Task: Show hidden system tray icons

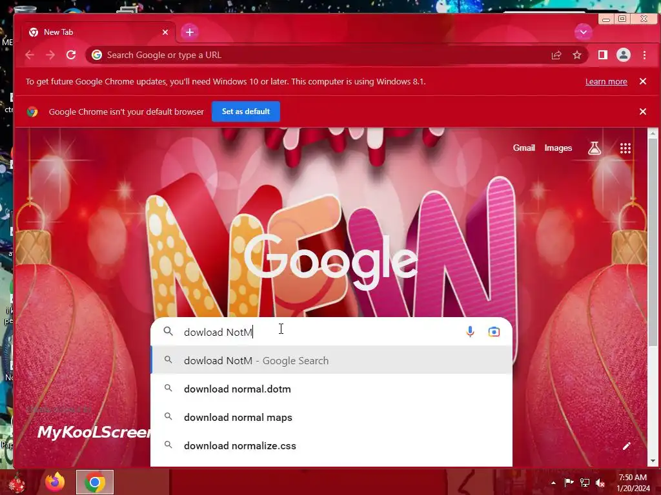Action: click(x=553, y=483)
